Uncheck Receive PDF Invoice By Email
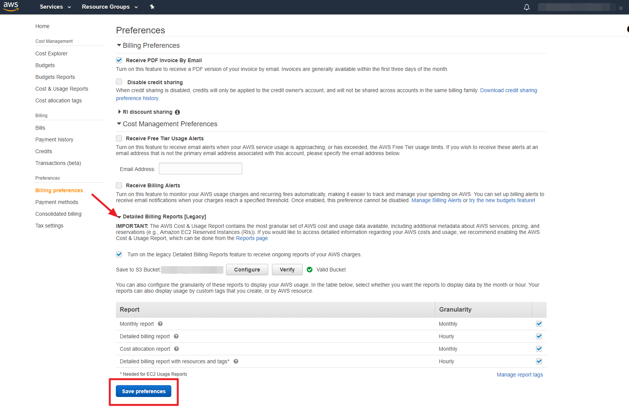Image resolution: width=629 pixels, height=411 pixels. tap(119, 60)
